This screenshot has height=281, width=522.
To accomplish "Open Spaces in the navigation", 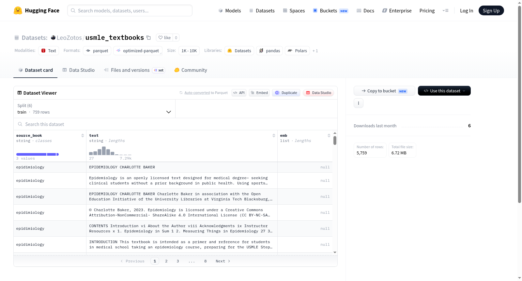I will tap(294, 10).
